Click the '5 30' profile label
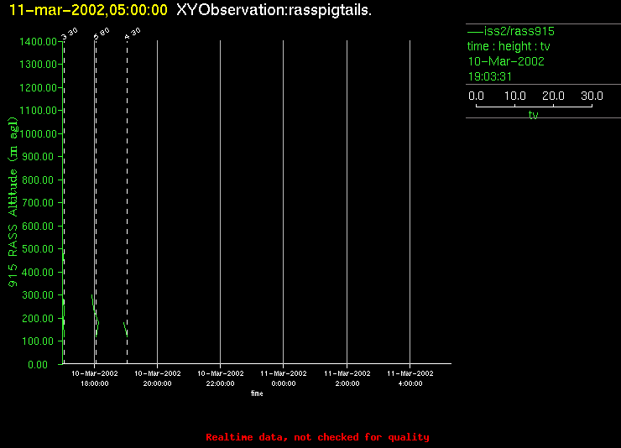Screen dimensions: 621x448 pos(102,34)
